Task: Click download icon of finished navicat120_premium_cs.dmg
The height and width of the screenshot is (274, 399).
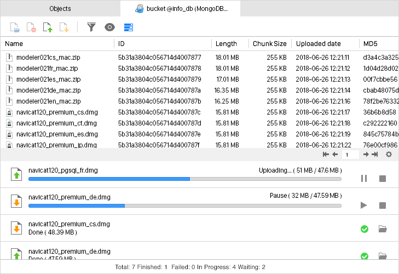Action: [x=16, y=228]
